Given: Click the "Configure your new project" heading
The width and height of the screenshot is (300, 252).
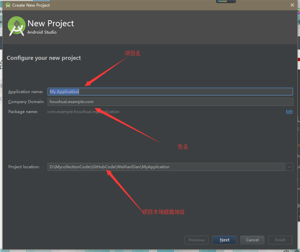Looking at the screenshot, I should point(44,58).
